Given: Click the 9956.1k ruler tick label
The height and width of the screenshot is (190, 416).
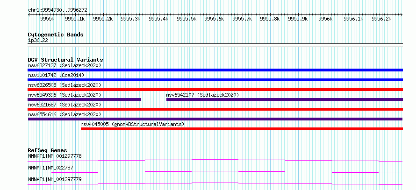Looking at the screenshot, I should coord(354,19).
